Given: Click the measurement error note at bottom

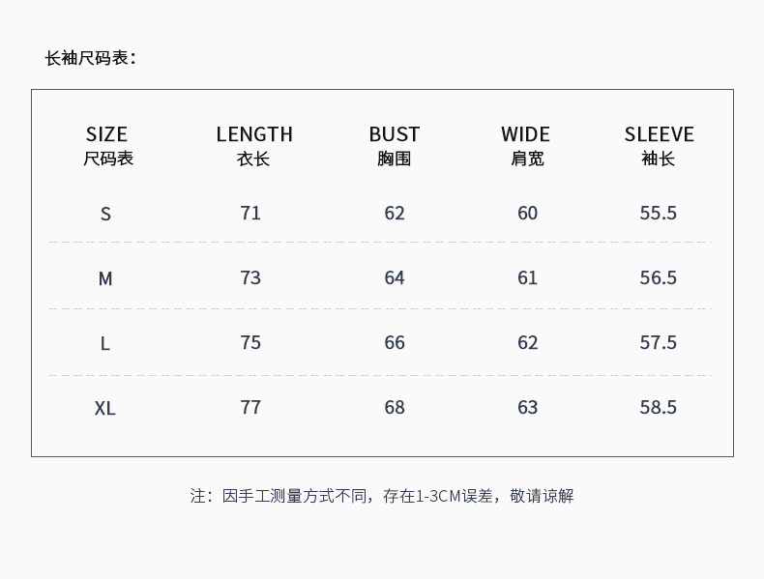Looking at the screenshot, I should point(382,496).
